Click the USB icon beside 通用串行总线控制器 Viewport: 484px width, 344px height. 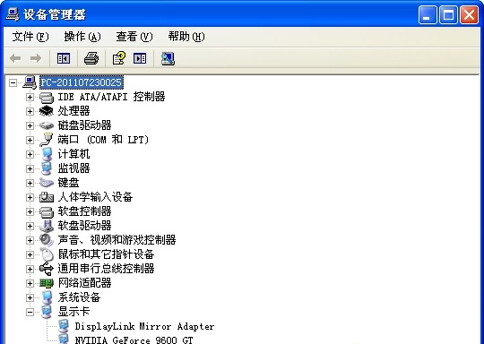click(x=47, y=269)
